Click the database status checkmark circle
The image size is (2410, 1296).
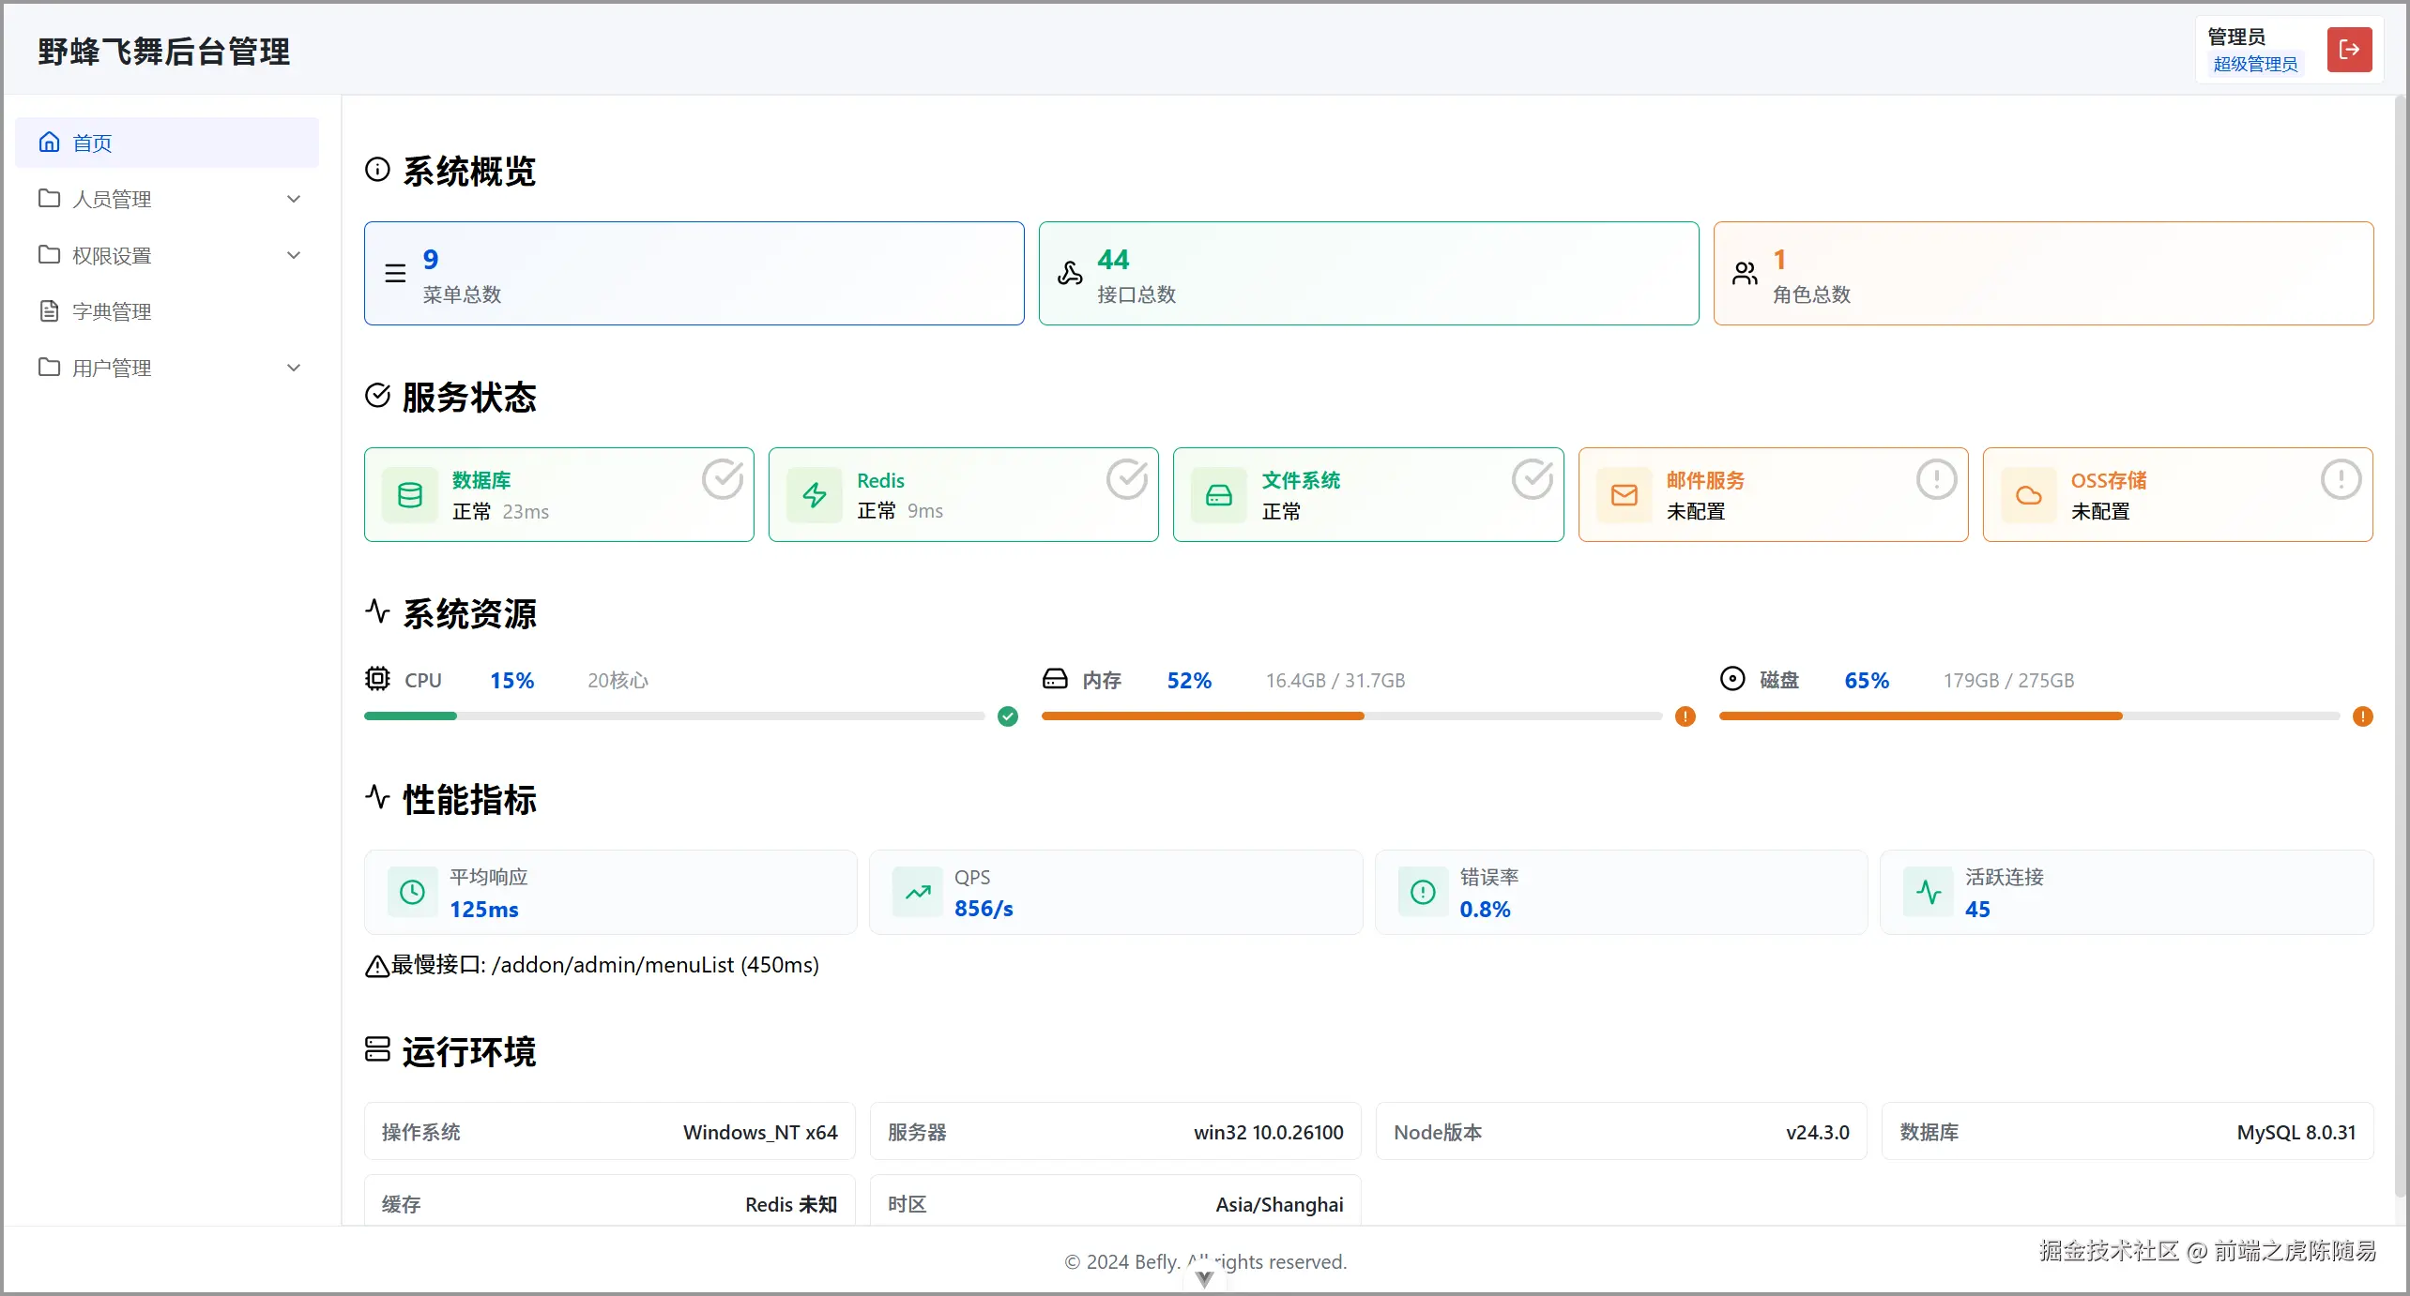723,479
